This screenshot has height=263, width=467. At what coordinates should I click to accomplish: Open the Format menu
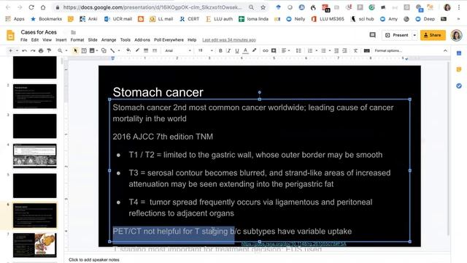77,40
